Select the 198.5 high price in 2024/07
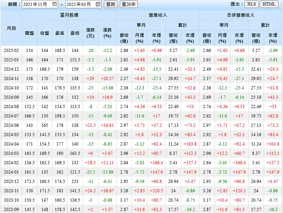 click(x=60, y=116)
